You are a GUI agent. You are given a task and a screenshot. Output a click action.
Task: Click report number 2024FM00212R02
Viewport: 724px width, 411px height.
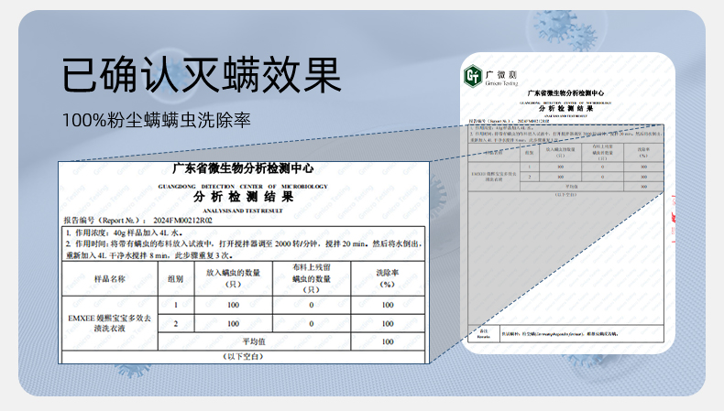pyautogui.click(x=183, y=221)
